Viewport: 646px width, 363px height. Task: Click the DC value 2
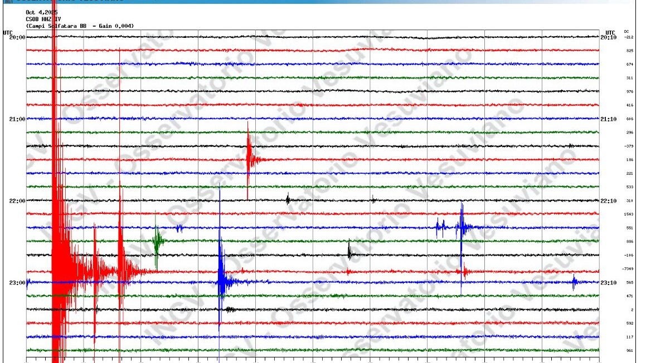pos(632,310)
